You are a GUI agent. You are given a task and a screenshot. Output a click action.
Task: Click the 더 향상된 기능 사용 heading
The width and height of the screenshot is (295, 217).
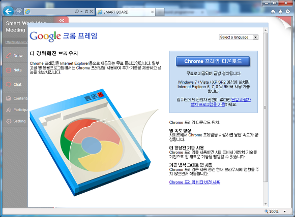coord(187,148)
